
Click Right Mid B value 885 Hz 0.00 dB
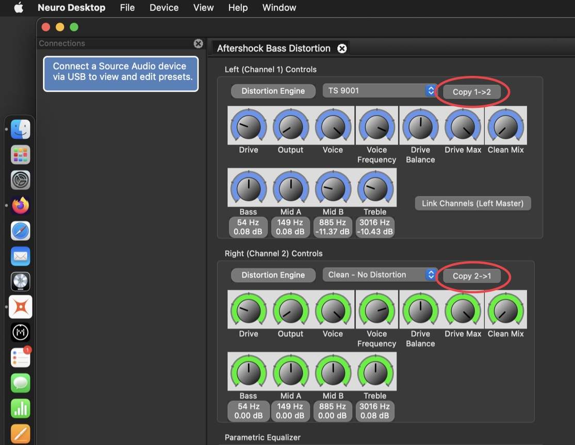[333, 411]
